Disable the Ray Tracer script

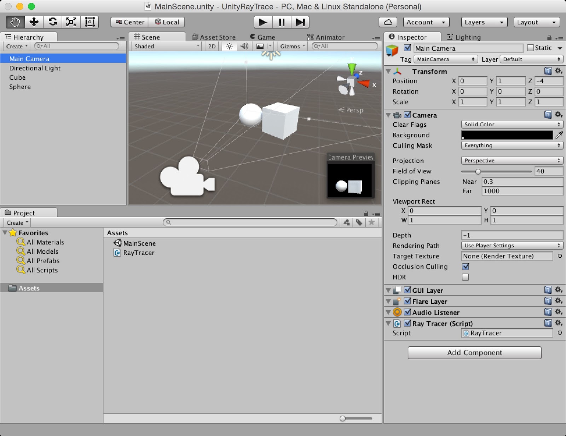click(408, 323)
